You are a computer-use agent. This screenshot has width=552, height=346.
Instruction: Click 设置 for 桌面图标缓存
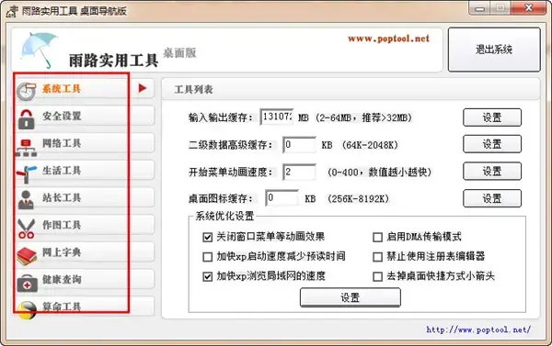pyautogui.click(x=492, y=198)
